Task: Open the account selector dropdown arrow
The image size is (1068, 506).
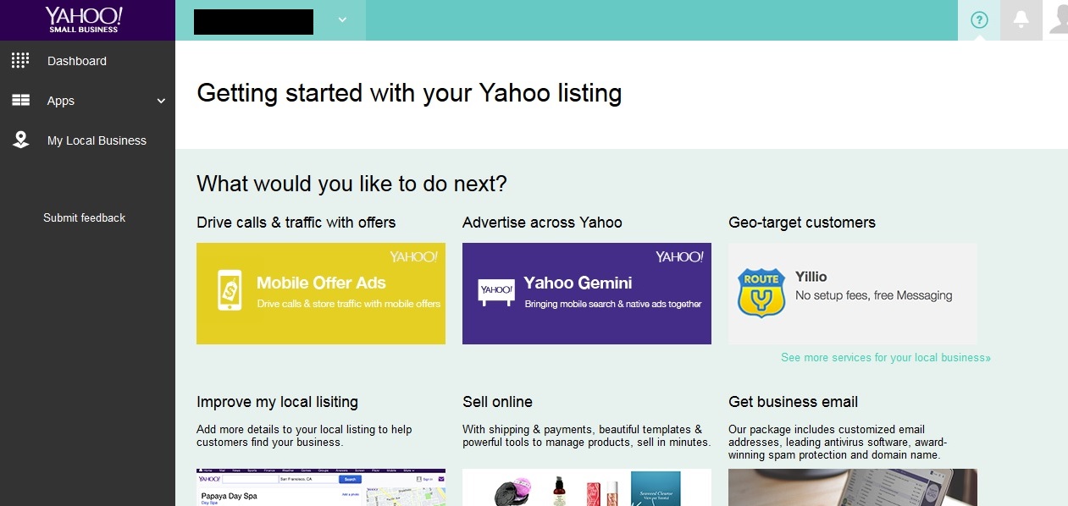Action: point(342,19)
